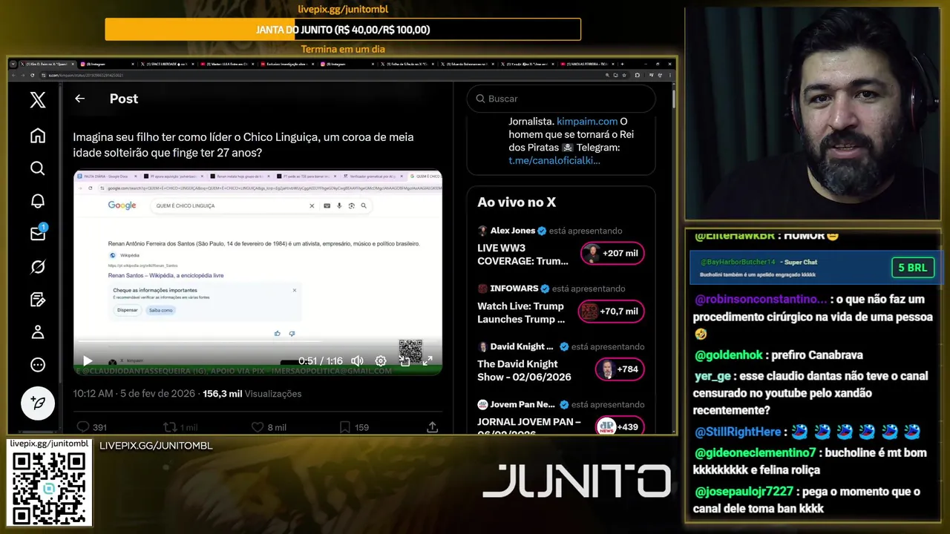Viewport: 950px width, 534px height.
Task: Open Messages envelope icon with badge
Action: click(38, 234)
